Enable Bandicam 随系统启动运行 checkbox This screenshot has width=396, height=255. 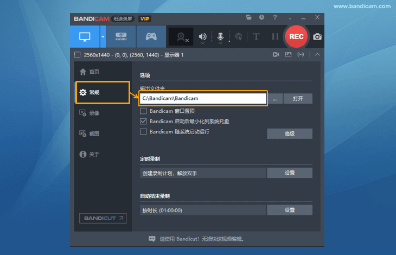(x=143, y=131)
